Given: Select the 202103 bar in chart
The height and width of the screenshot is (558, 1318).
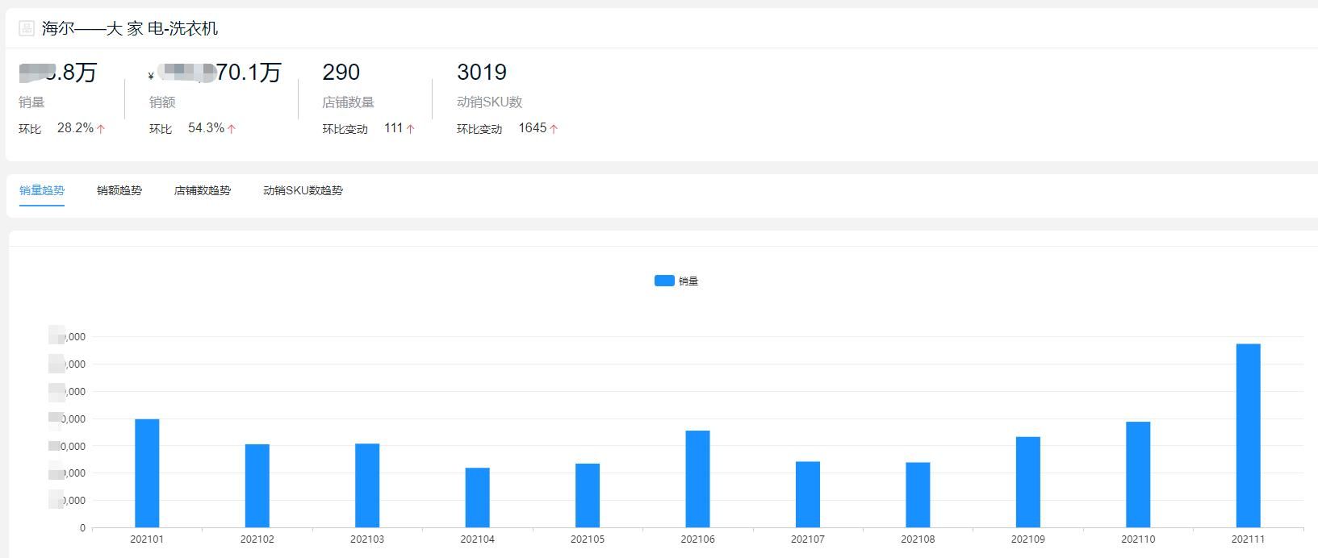Looking at the screenshot, I should click(367, 485).
